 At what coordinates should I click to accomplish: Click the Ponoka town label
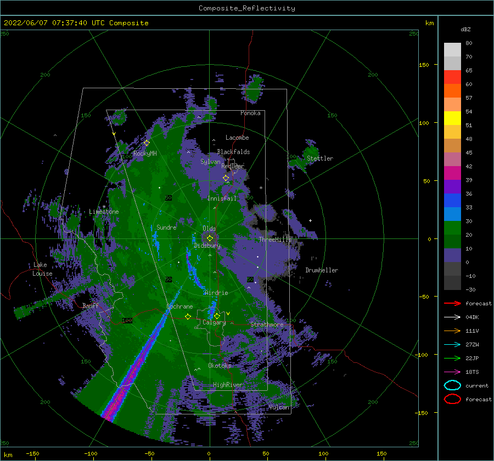tap(250, 113)
